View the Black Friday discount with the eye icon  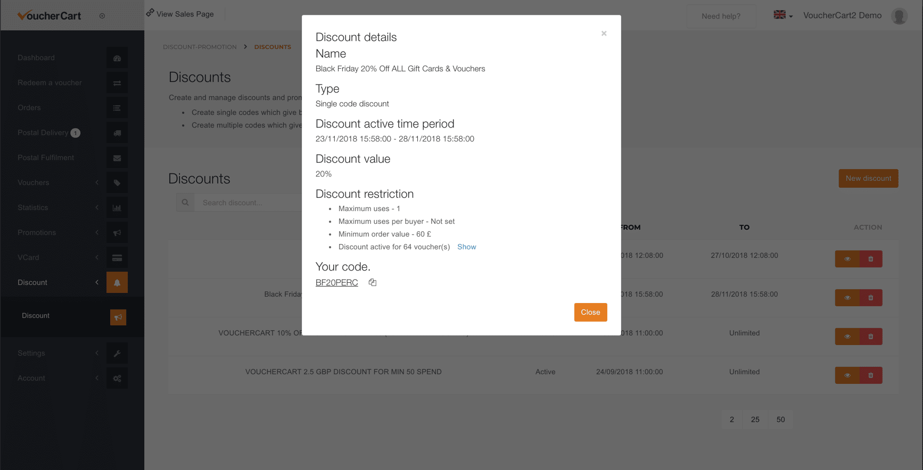pyautogui.click(x=847, y=297)
